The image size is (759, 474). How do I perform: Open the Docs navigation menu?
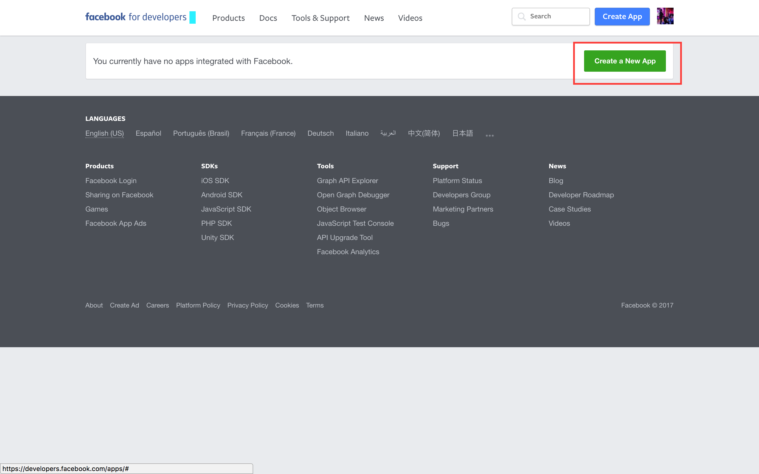pos(268,18)
